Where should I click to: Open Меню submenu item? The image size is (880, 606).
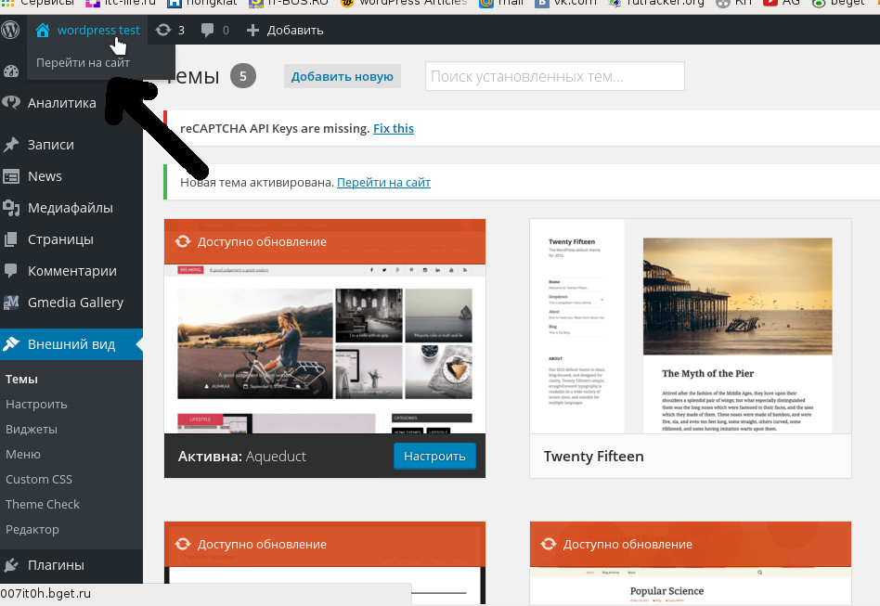coord(23,454)
